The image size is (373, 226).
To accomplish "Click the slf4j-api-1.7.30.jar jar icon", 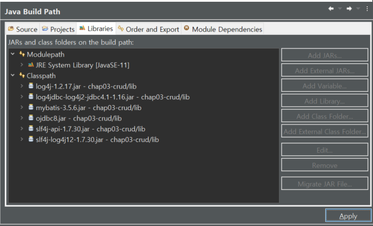I will click(x=31, y=128).
